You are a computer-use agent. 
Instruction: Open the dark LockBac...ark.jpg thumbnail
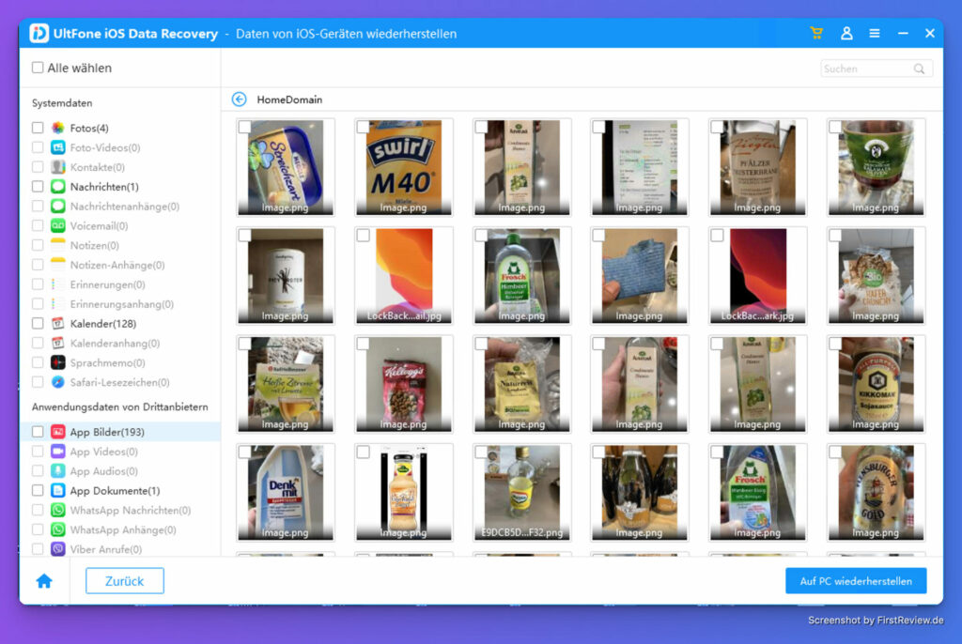pyautogui.click(x=758, y=276)
